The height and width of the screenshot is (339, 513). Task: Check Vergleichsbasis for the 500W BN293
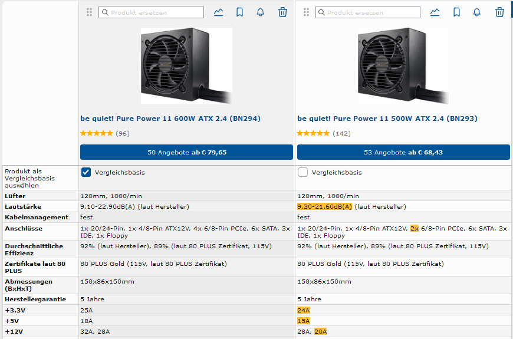click(302, 172)
